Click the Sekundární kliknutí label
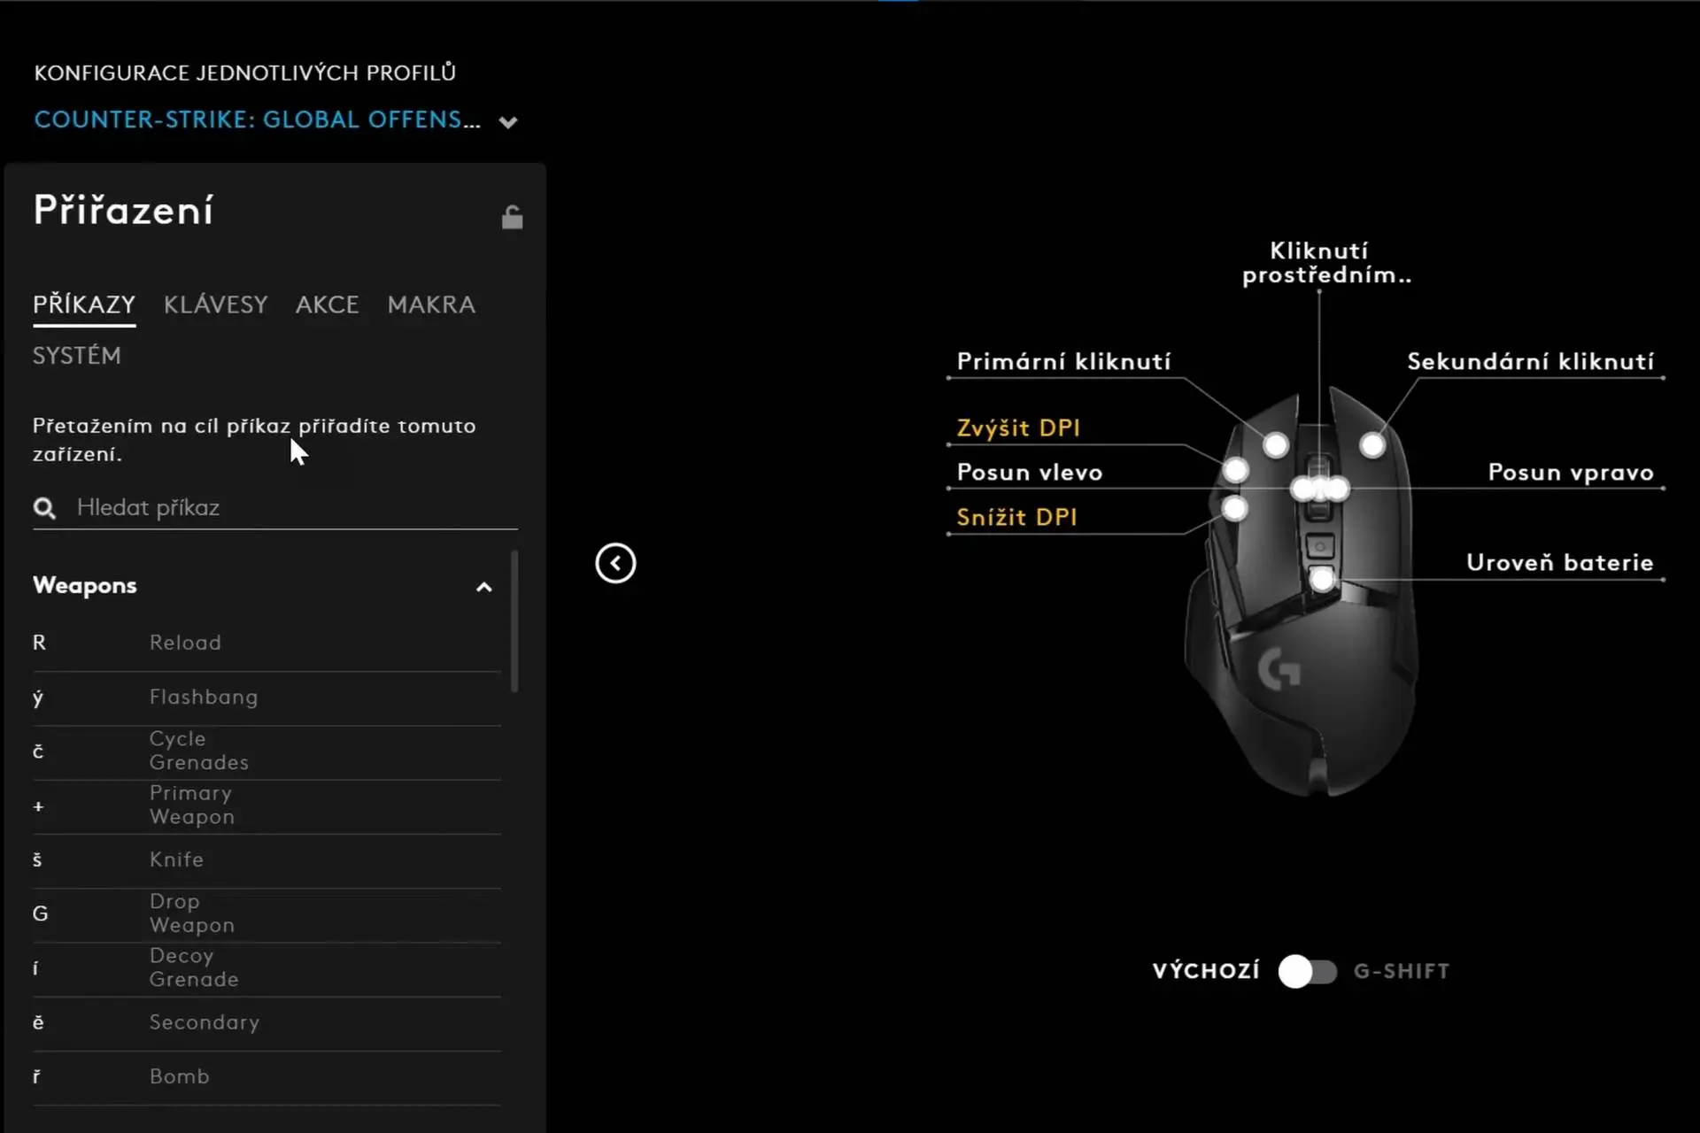Viewport: 1700px width, 1133px height. [x=1530, y=361]
